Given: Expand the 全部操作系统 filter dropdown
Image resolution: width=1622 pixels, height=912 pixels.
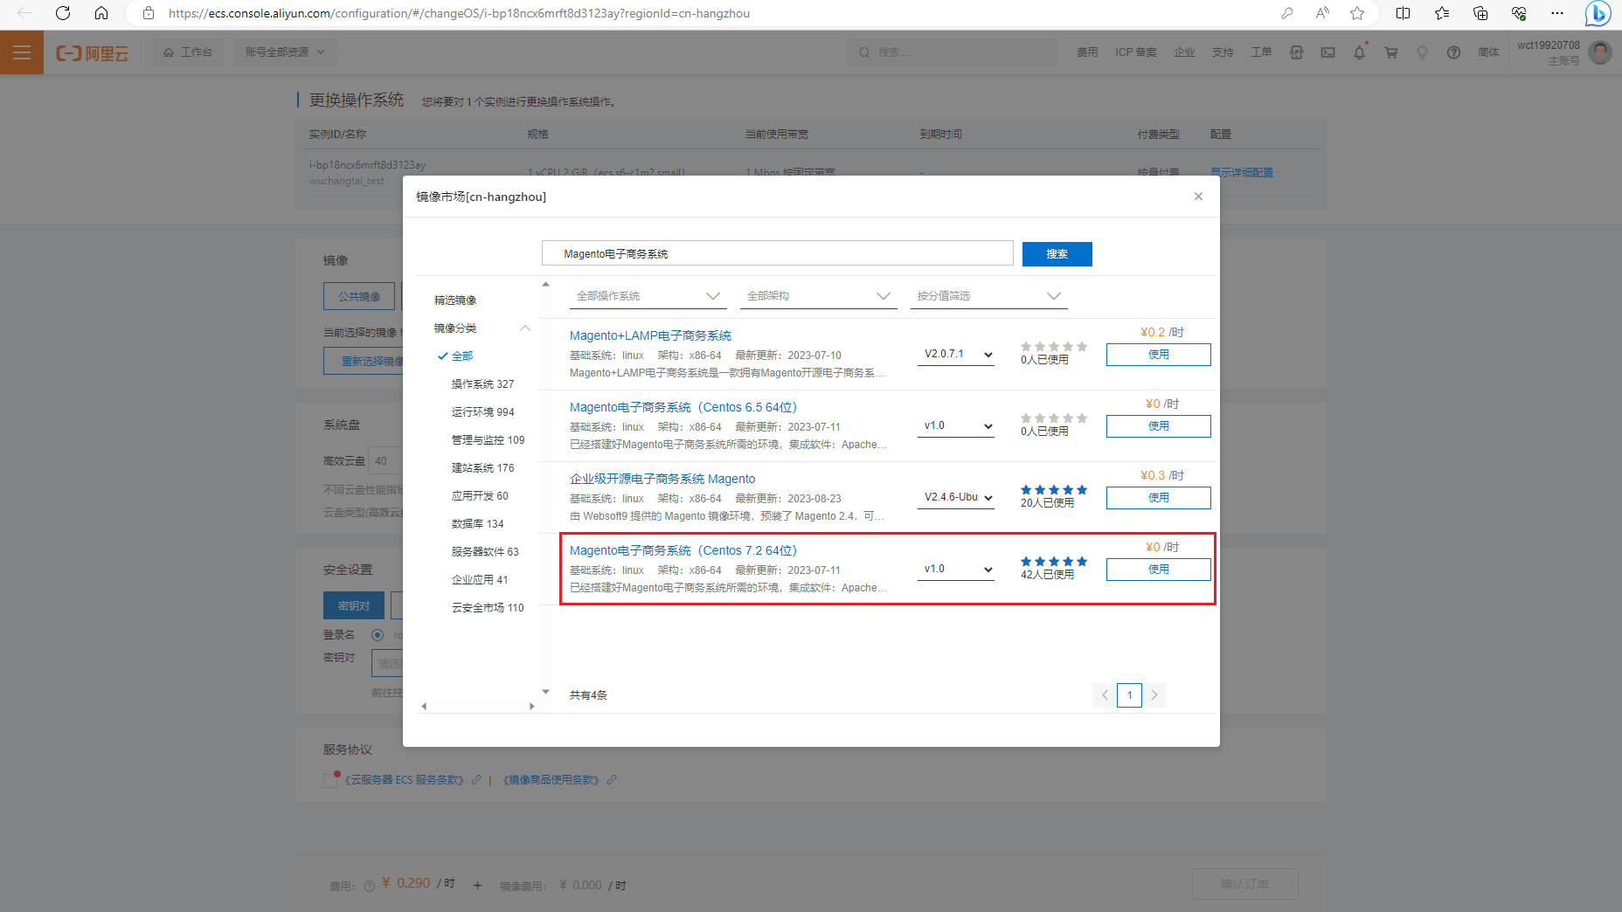Looking at the screenshot, I should (x=648, y=296).
